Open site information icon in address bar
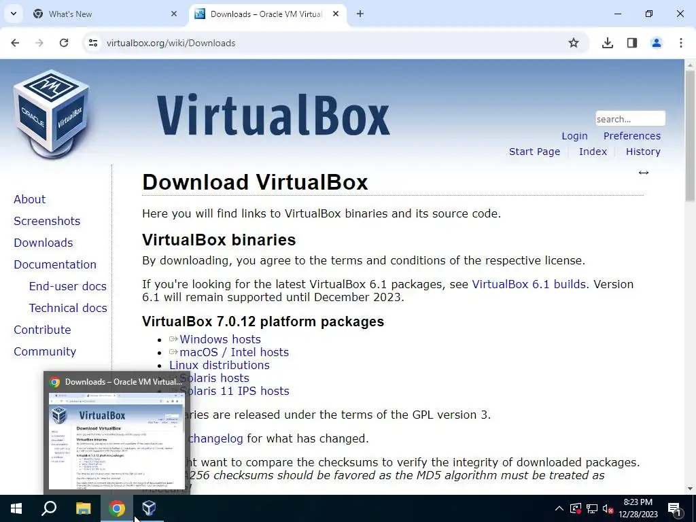696x522 pixels. click(92, 43)
